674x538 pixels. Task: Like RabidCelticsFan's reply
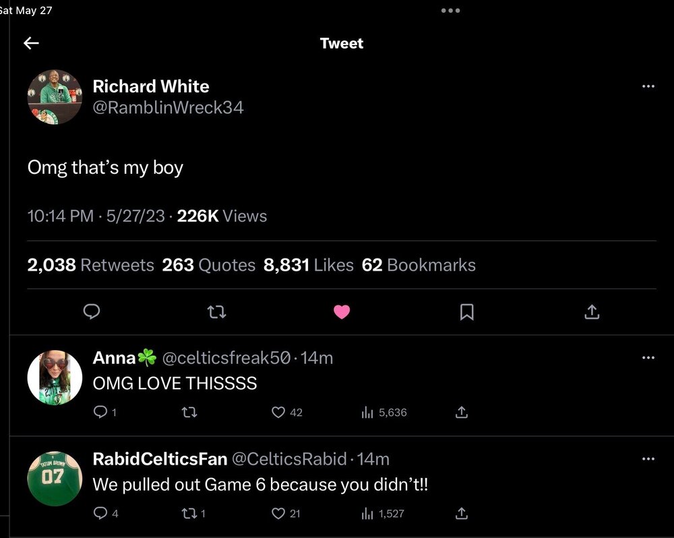[x=278, y=514]
